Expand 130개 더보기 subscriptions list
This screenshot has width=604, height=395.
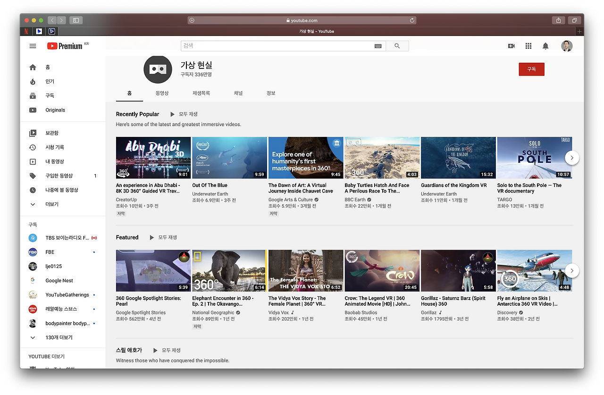point(63,337)
